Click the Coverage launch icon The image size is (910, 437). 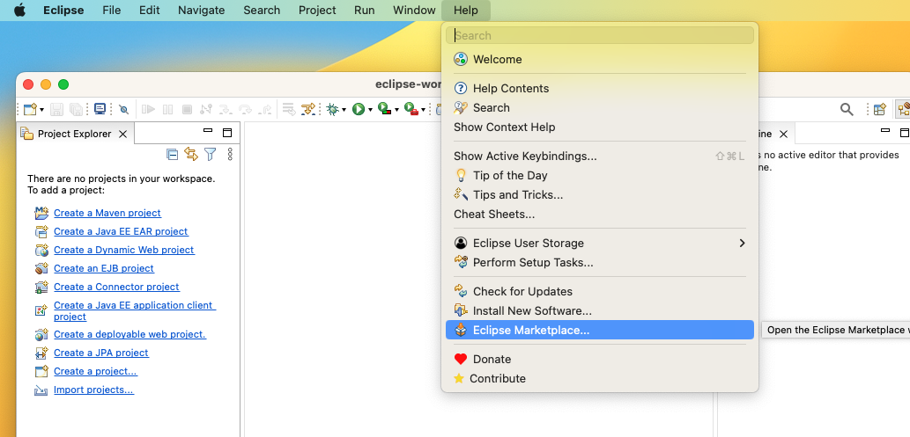pyautogui.click(x=385, y=108)
